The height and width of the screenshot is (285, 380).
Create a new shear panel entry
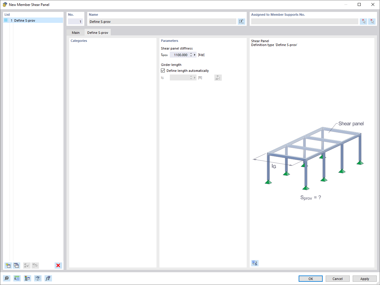8,265
